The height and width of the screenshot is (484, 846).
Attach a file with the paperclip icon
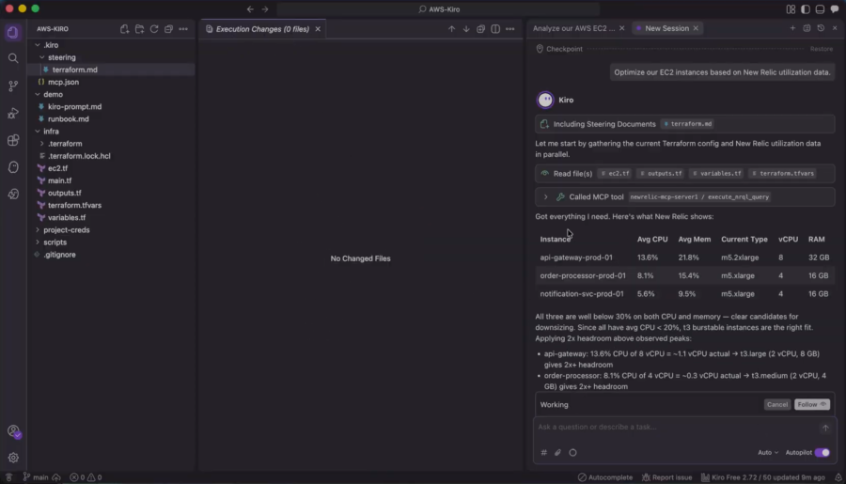coord(557,453)
